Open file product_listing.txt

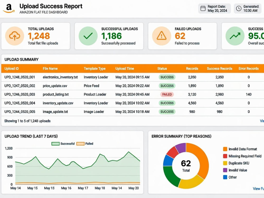56,95
